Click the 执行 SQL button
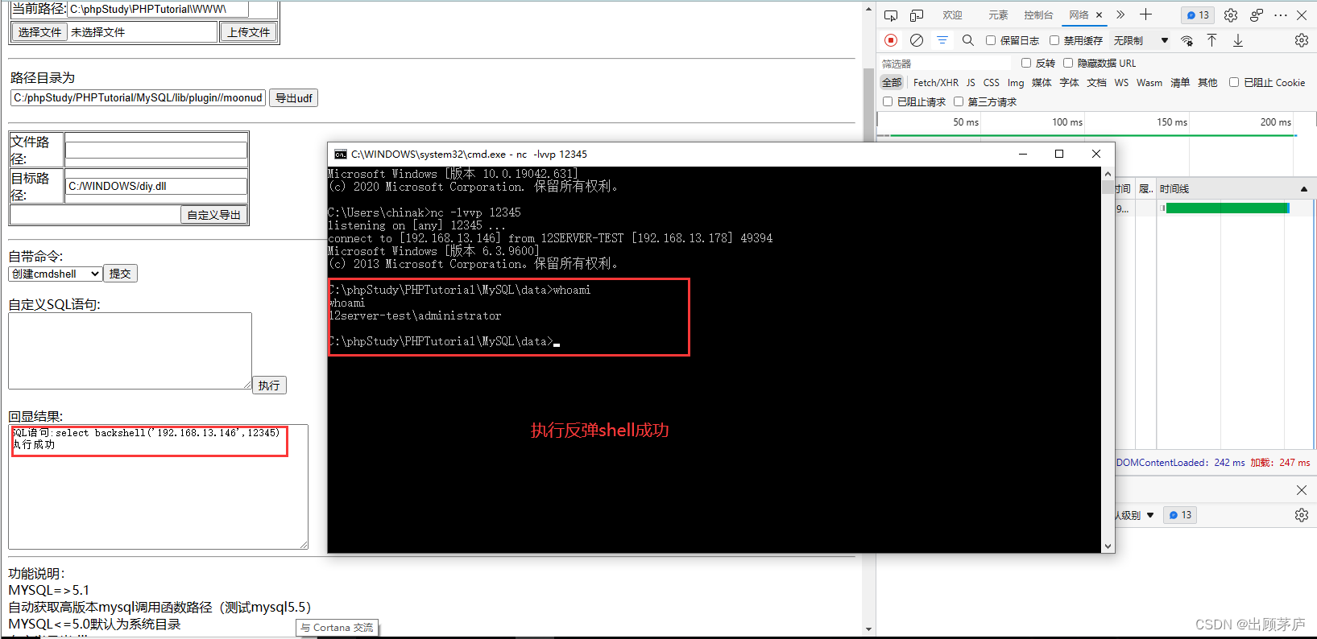This screenshot has height=639, width=1317. (269, 385)
